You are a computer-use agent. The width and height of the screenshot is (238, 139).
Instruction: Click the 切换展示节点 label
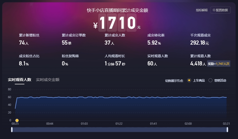tap(174, 81)
